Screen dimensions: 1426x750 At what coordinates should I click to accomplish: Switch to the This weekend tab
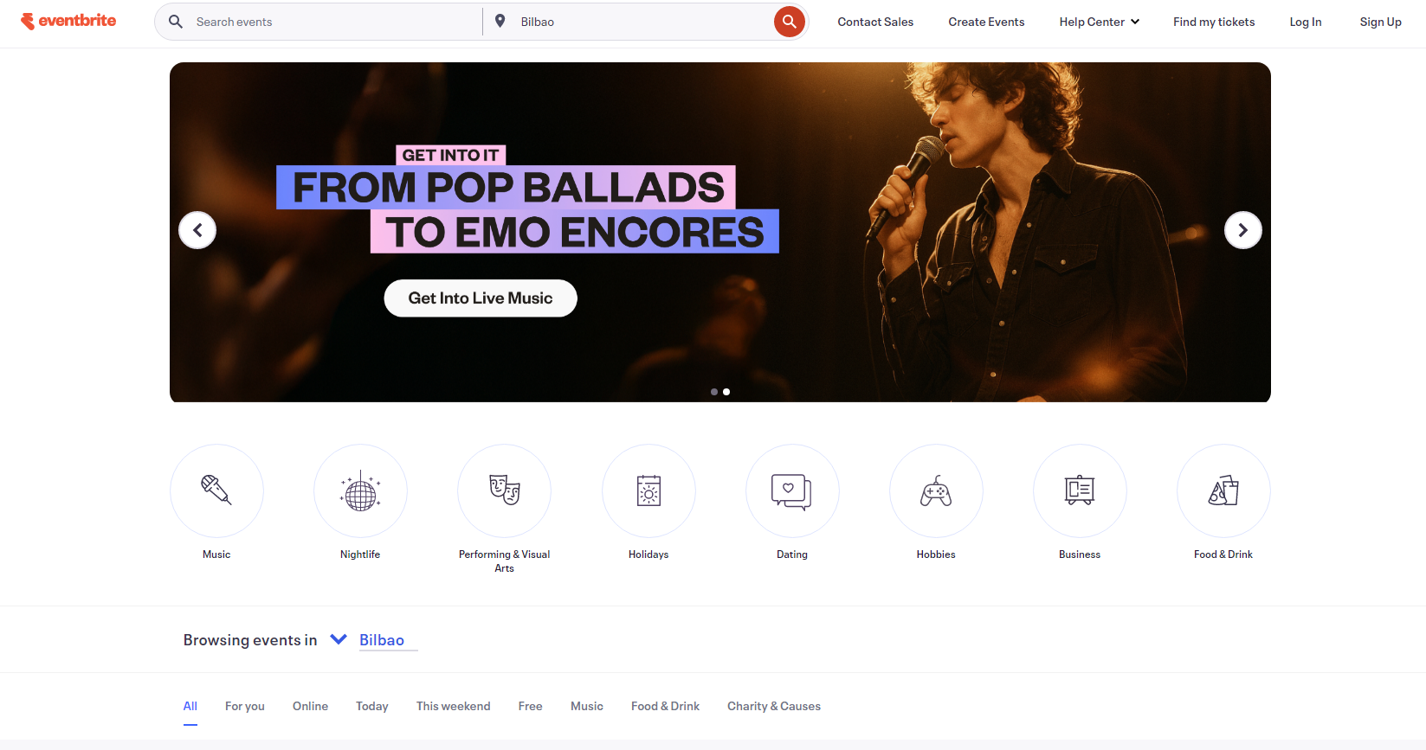(x=453, y=706)
